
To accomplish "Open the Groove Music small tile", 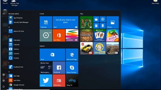I will click(103, 19).
